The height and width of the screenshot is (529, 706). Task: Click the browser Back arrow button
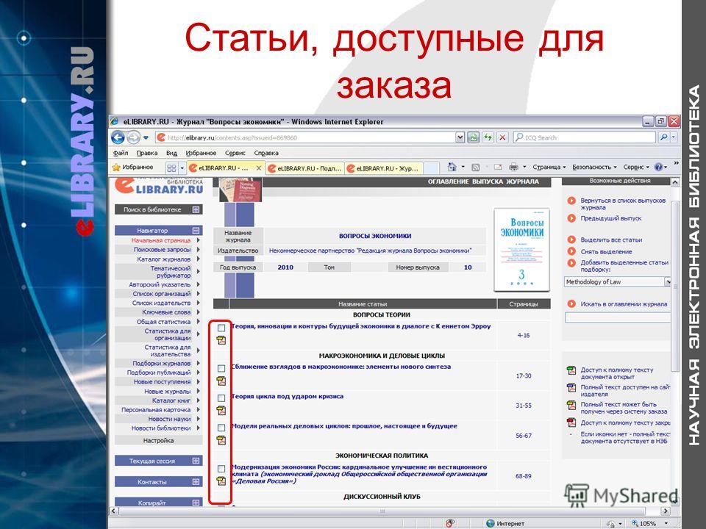[x=118, y=137]
